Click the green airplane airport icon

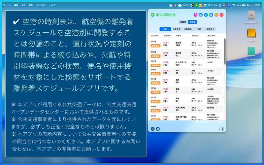tap(152, 15)
